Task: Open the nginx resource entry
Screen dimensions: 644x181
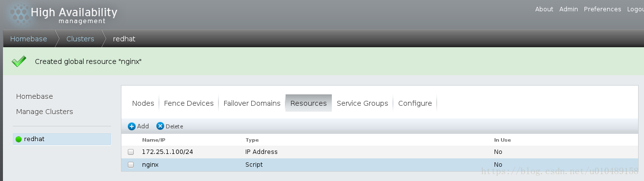Action: click(150, 165)
